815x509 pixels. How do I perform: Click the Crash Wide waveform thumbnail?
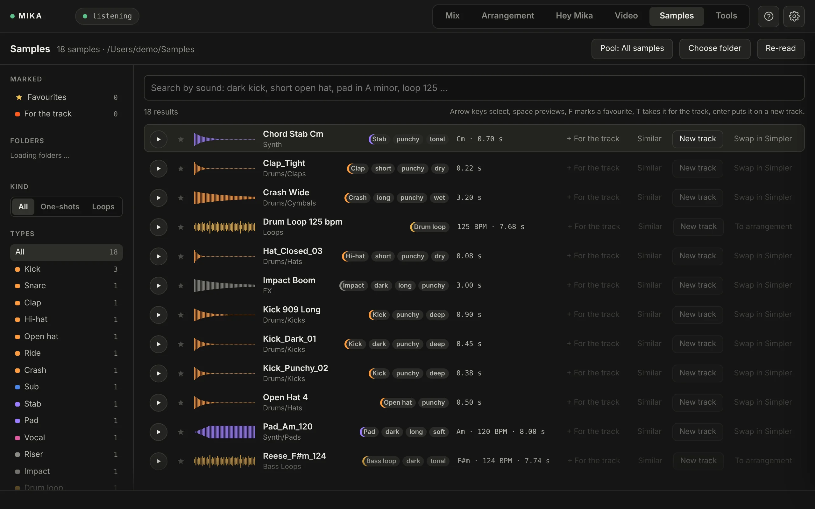(224, 198)
